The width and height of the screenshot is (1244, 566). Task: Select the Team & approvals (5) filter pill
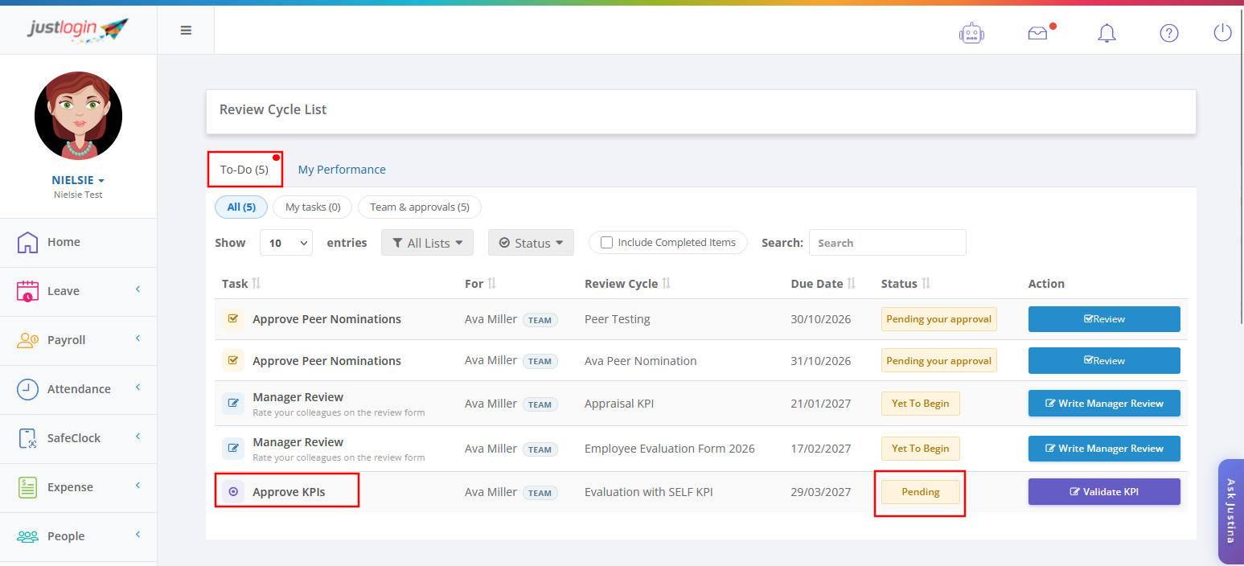pos(419,207)
